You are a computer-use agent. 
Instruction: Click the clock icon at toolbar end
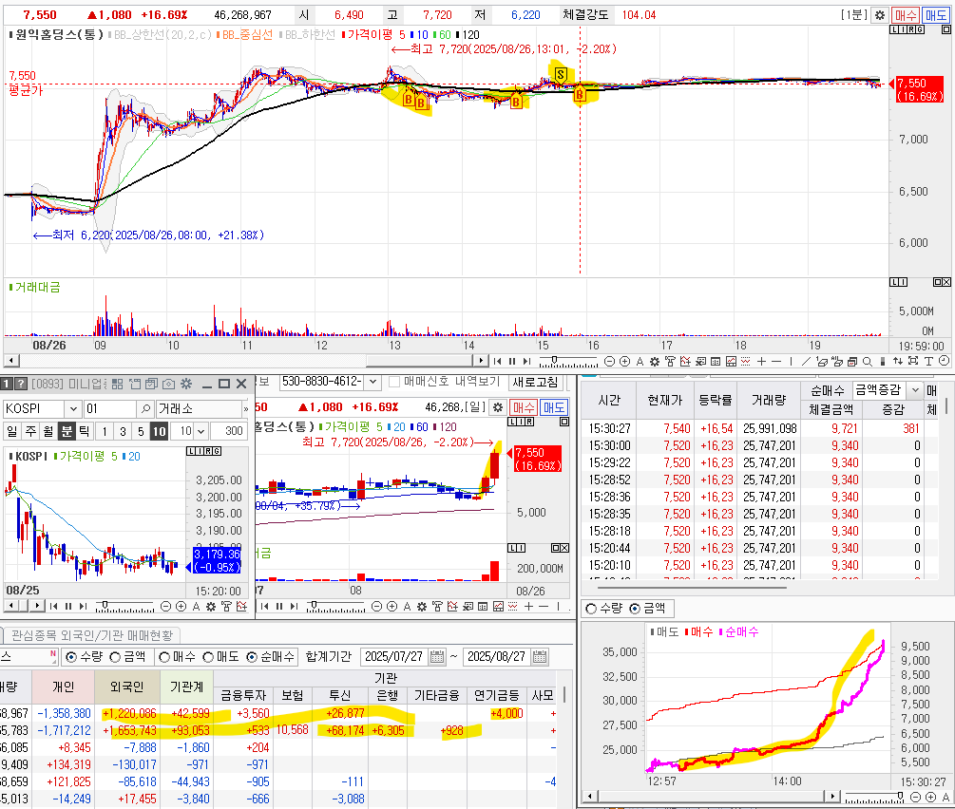pos(944,361)
